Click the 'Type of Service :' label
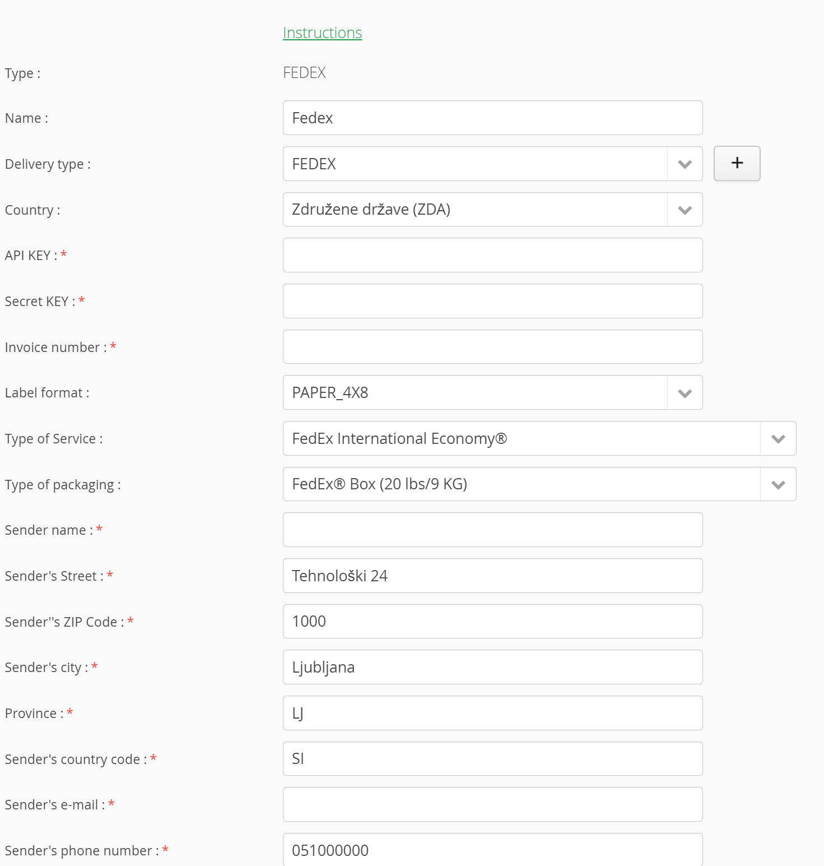 pos(54,439)
